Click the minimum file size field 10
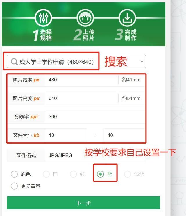 [x=66, y=135]
